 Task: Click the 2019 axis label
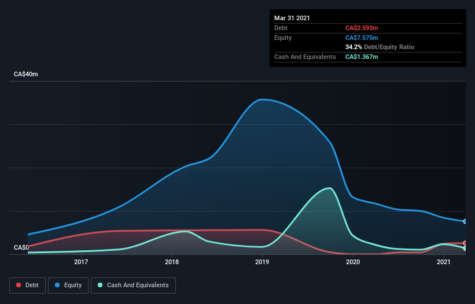[262, 262]
